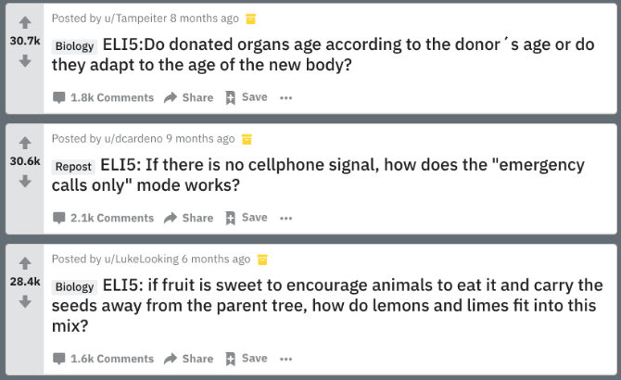The height and width of the screenshot is (380, 621).
Task: Open more options on lemons post
Action: 286,359
